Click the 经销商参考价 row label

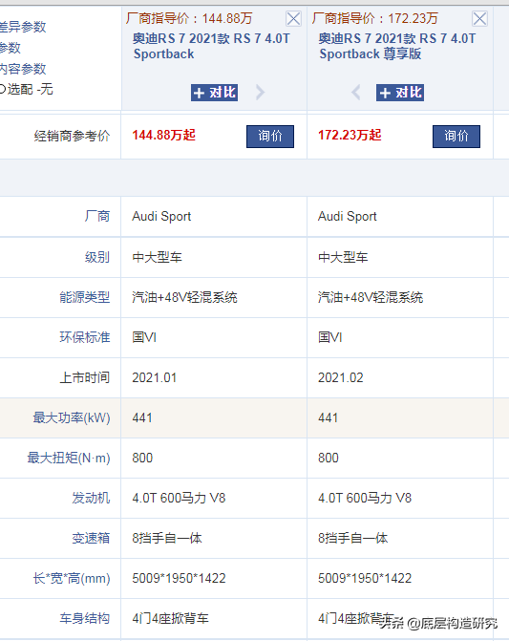(x=72, y=136)
